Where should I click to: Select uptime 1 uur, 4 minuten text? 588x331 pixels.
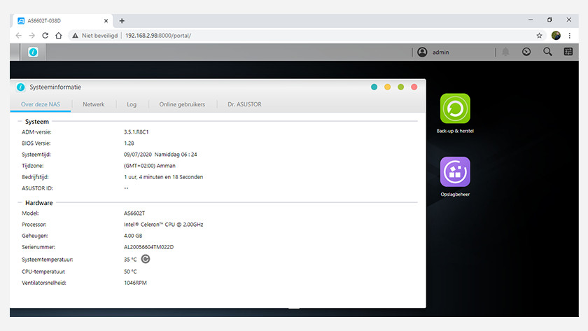[163, 177]
